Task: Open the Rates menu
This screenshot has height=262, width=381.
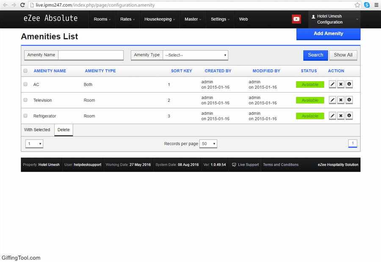Action: (127, 19)
